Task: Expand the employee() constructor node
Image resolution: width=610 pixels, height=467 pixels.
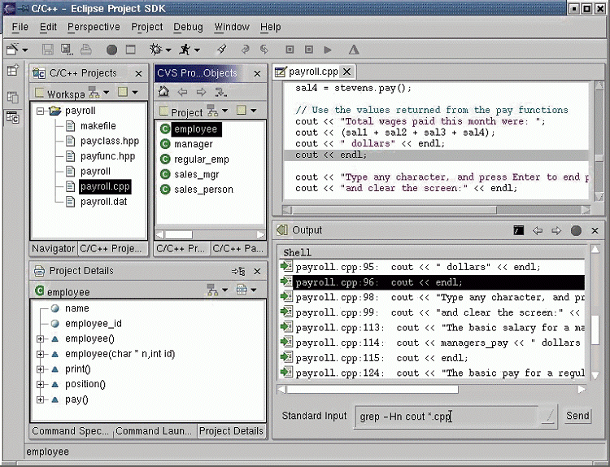Action: tap(40, 339)
